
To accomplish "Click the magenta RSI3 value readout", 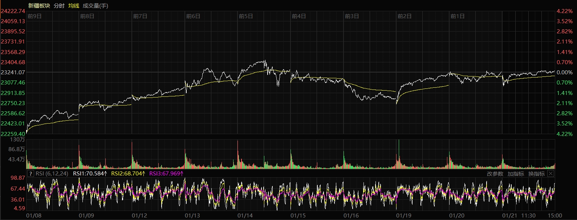I will pyautogui.click(x=166, y=174).
